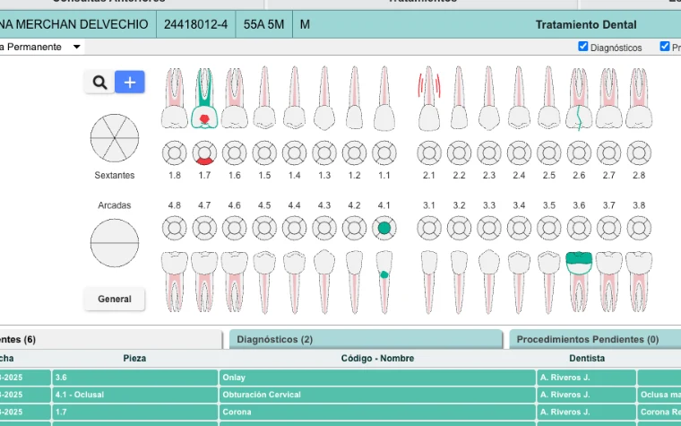Image resolution: width=681 pixels, height=426 pixels.
Task: Click the magnifying glass search icon
Action: 99,83
